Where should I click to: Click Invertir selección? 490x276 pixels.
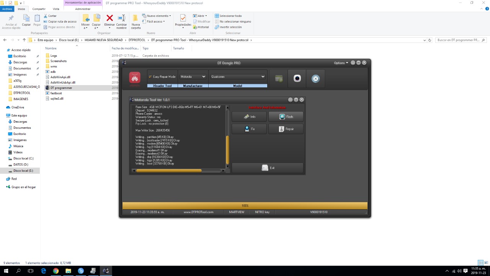228,27
